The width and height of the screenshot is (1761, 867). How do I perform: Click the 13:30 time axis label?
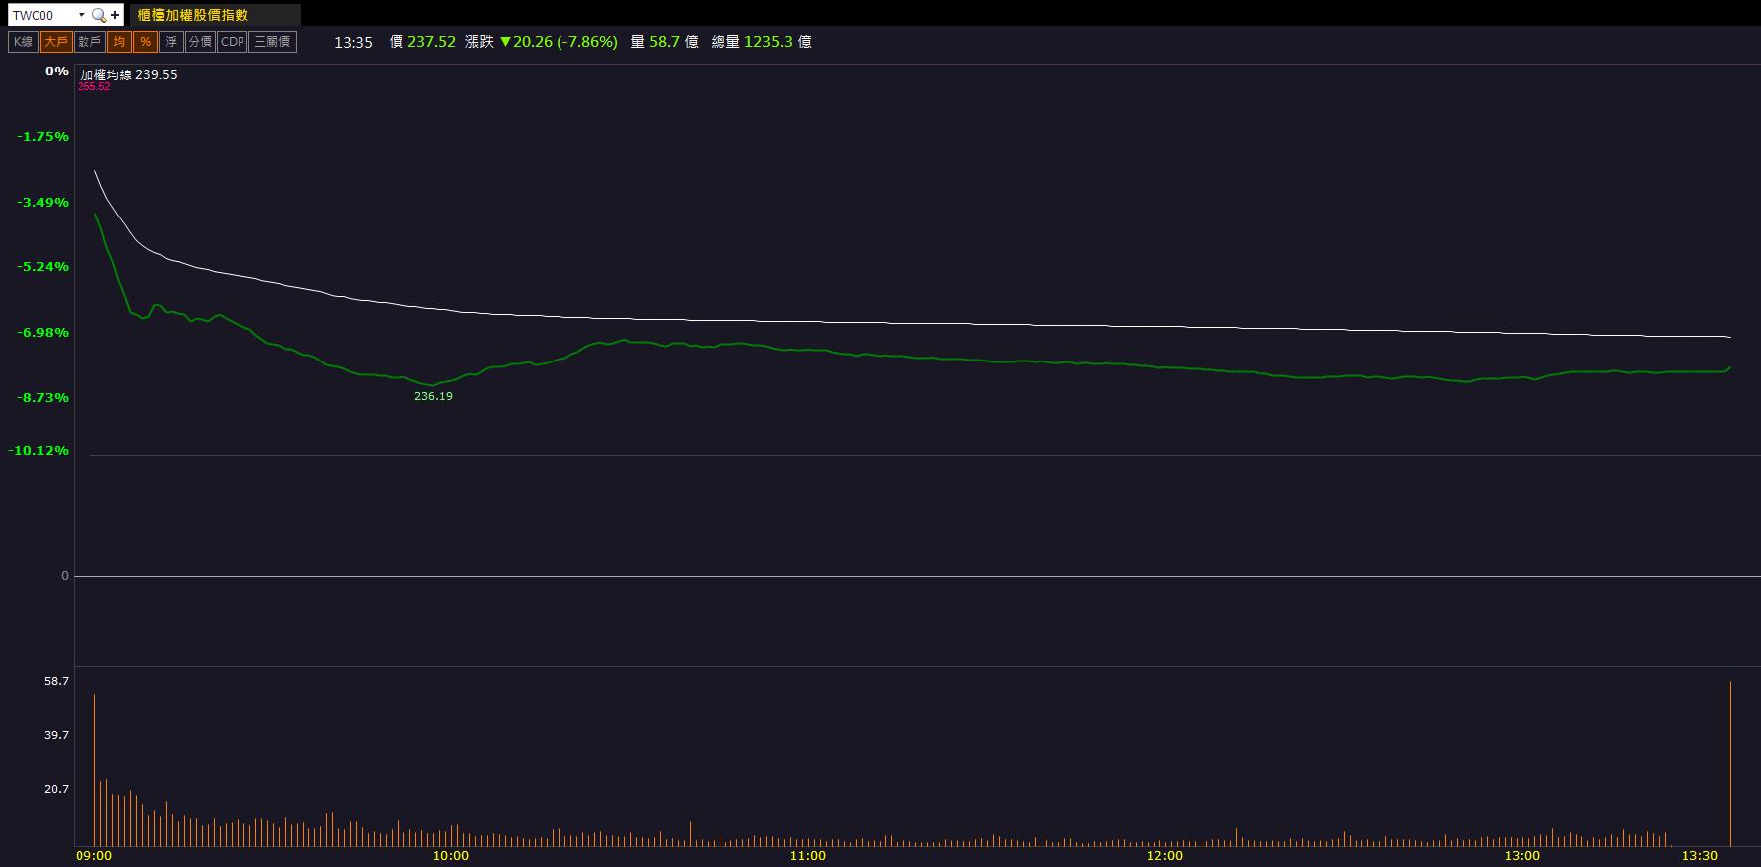click(1699, 856)
